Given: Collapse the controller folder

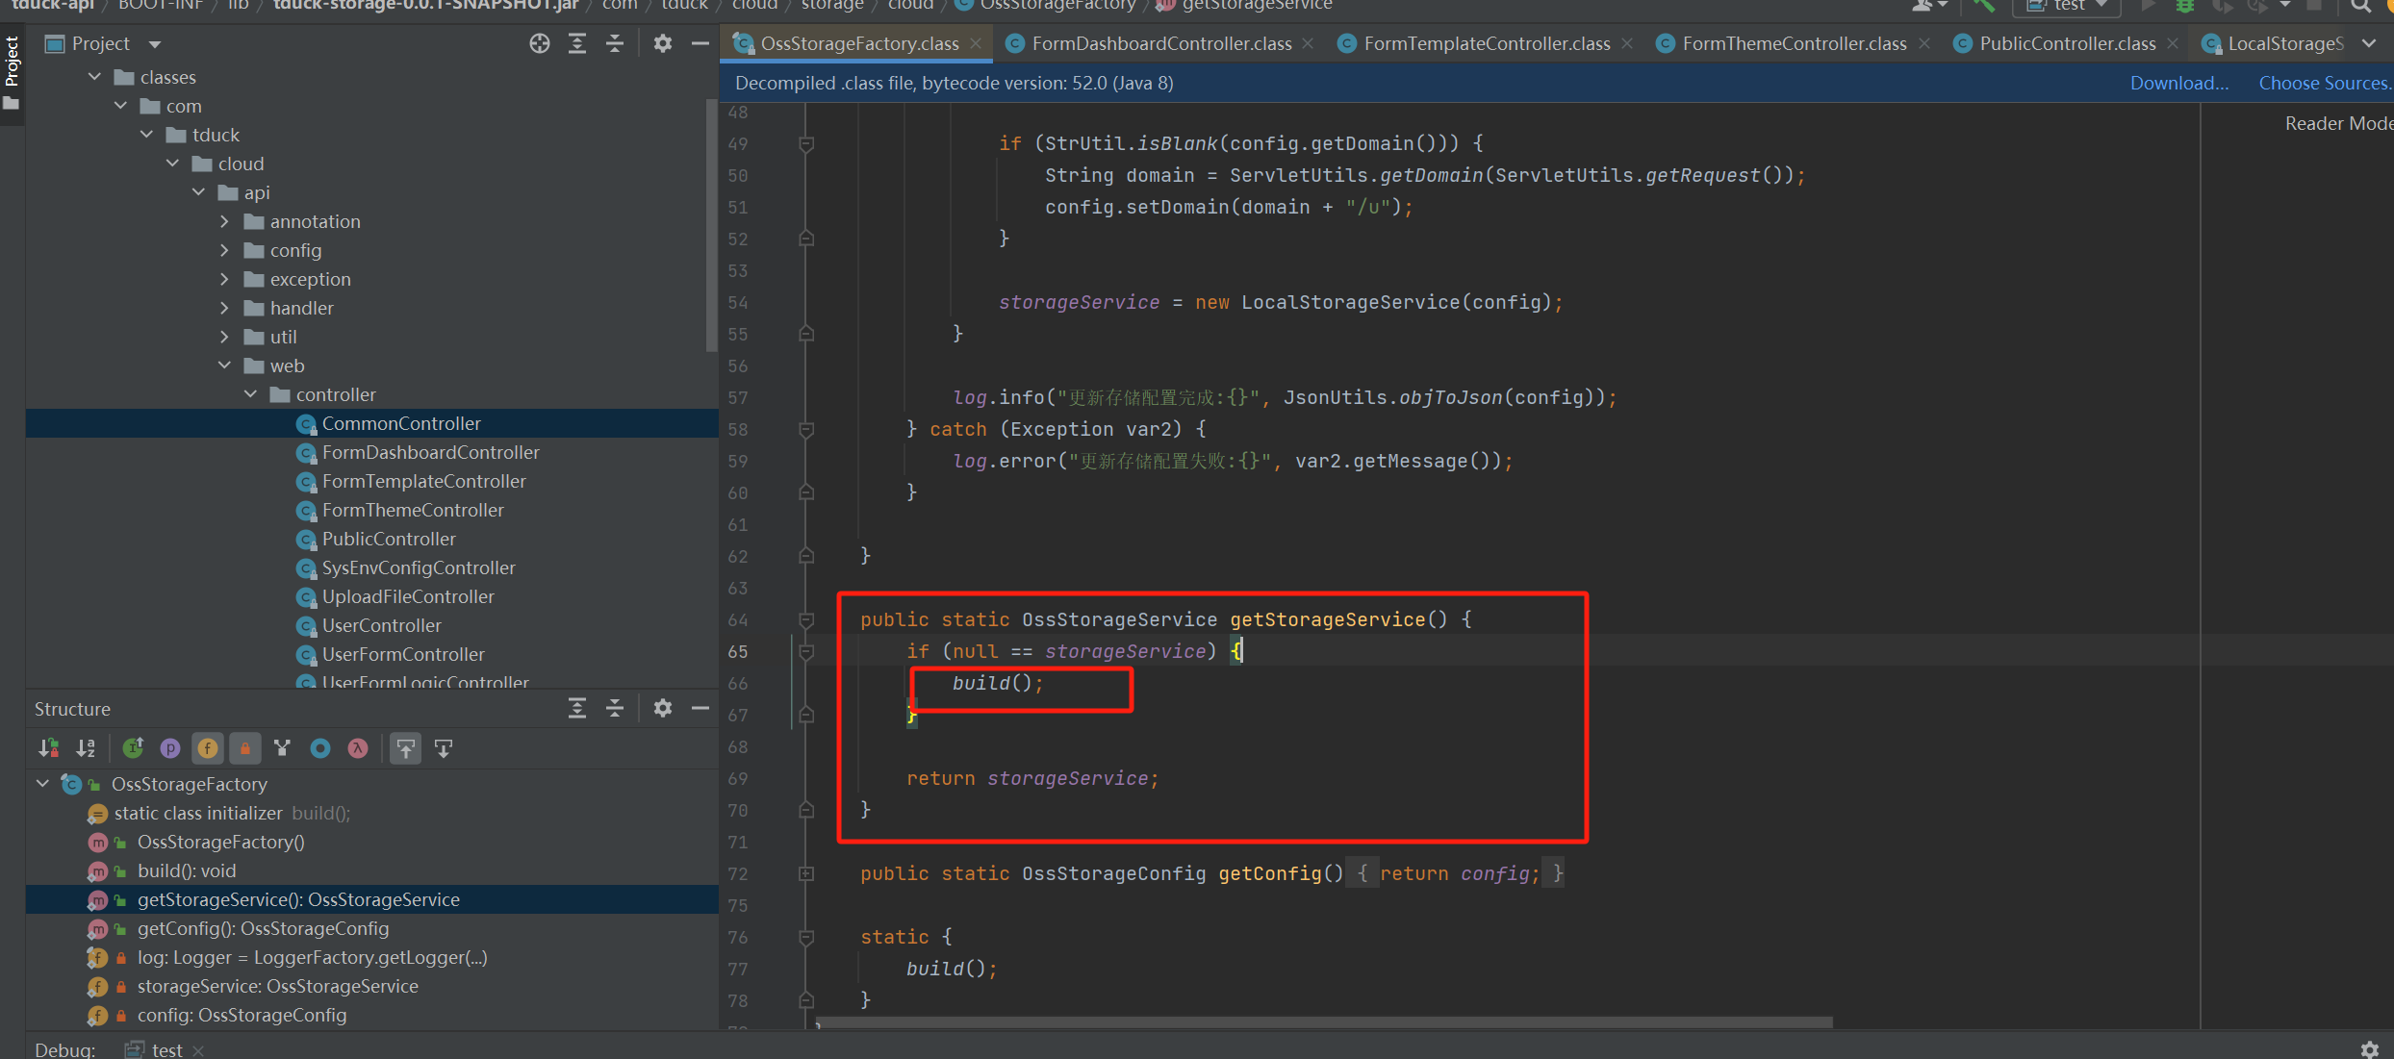Looking at the screenshot, I should tap(250, 395).
